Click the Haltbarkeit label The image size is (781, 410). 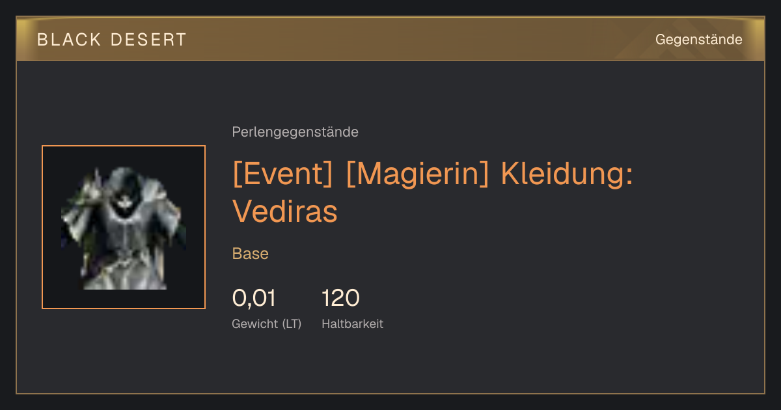[352, 323]
